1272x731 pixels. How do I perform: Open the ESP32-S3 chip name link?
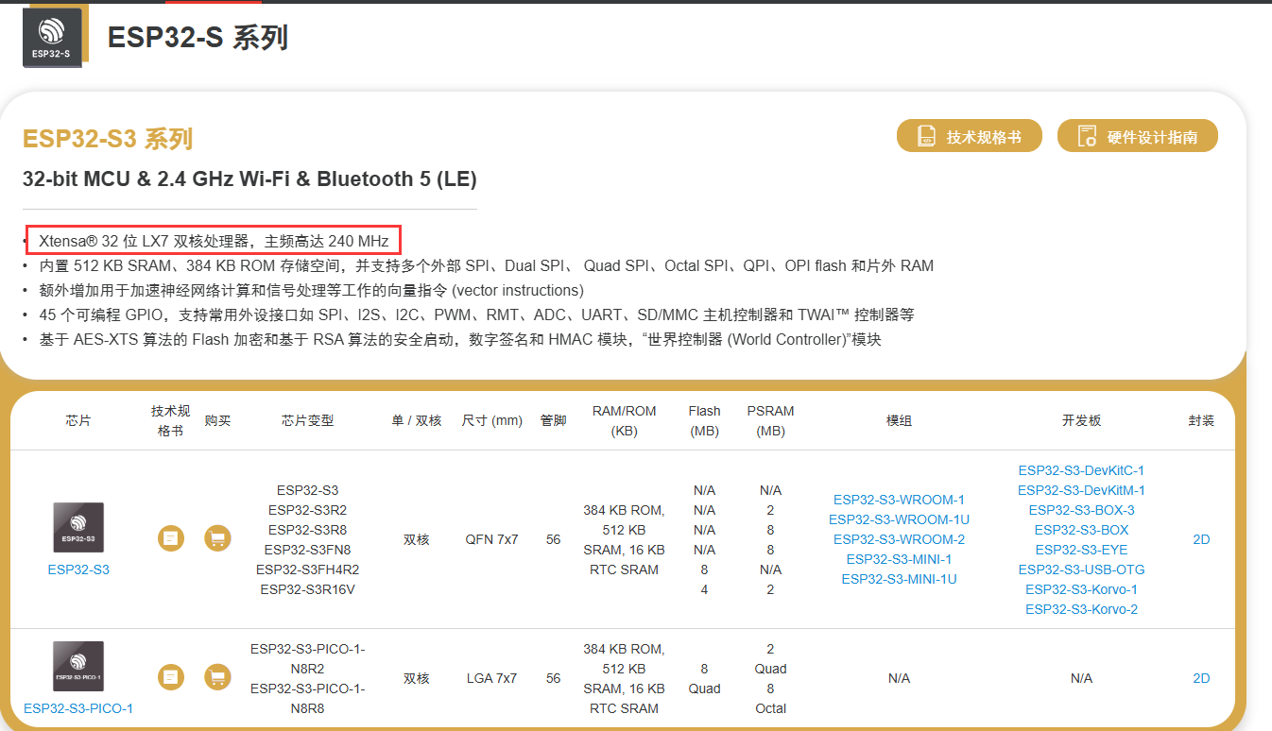(x=78, y=569)
